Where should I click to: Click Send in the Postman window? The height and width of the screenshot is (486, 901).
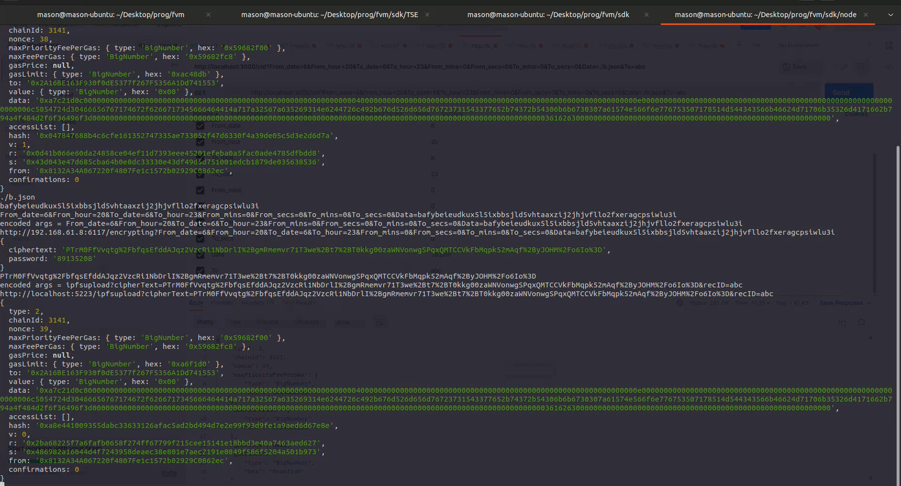click(x=841, y=92)
